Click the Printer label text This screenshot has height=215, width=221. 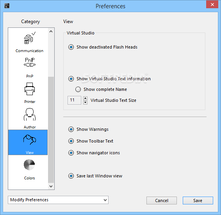coord(30,102)
